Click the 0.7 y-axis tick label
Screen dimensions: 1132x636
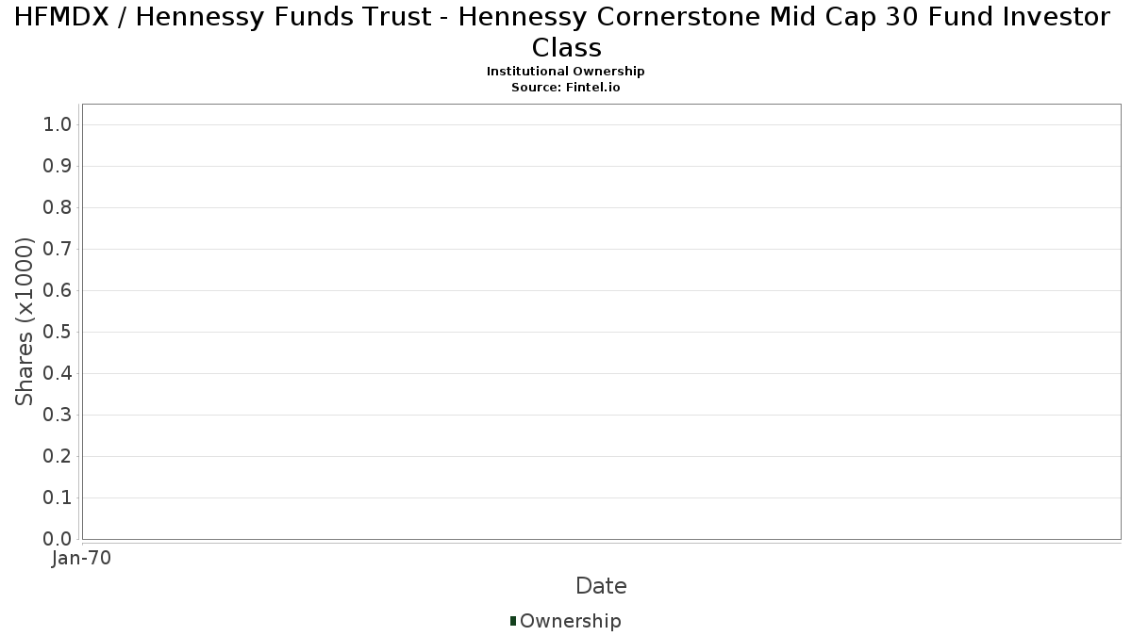point(58,250)
